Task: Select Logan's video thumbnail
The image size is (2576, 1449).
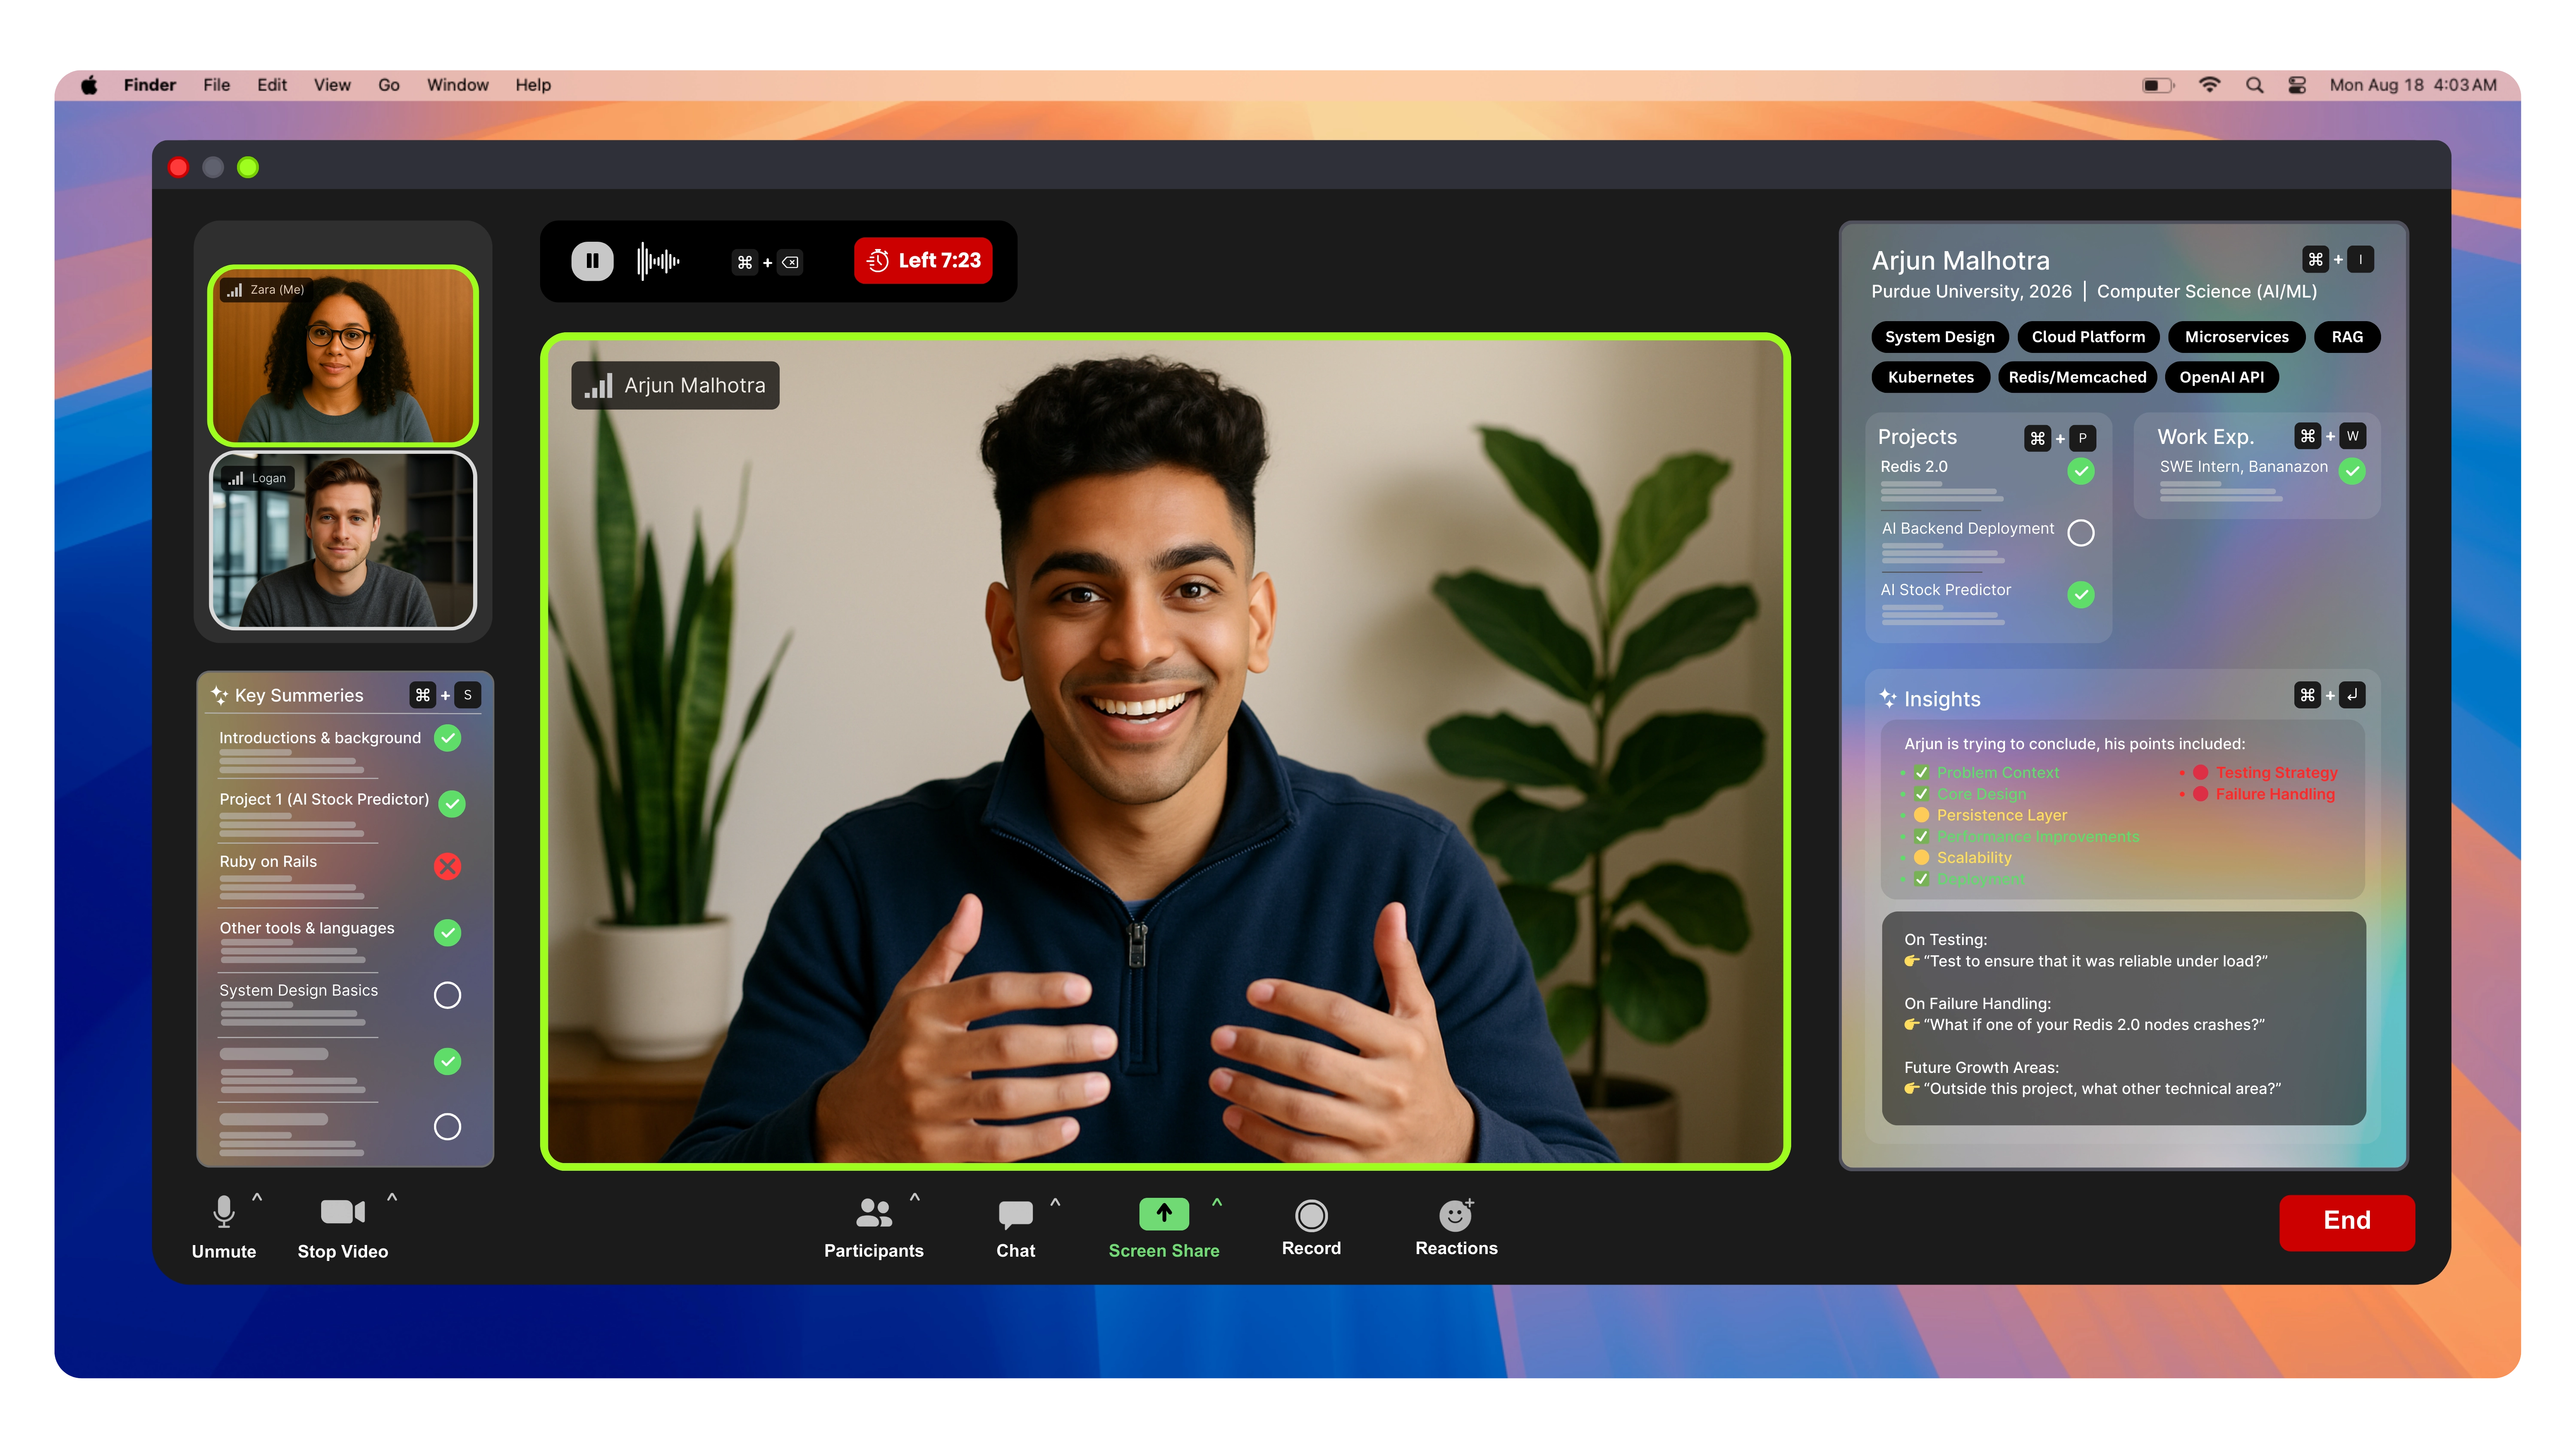Action: click(x=342, y=541)
